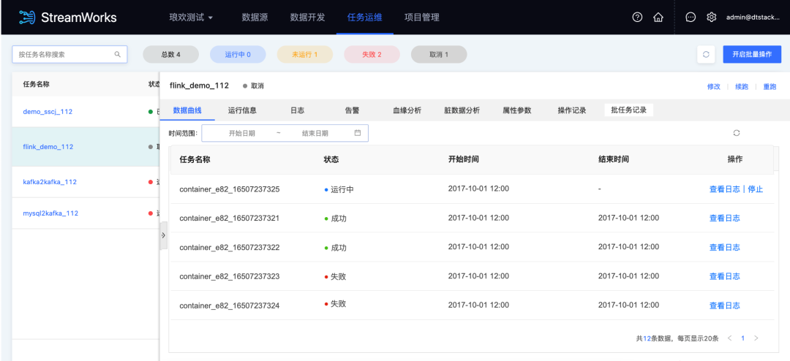This screenshot has width=790, height=361.
Task: Open the messages chat bubble icon
Action: pos(691,18)
